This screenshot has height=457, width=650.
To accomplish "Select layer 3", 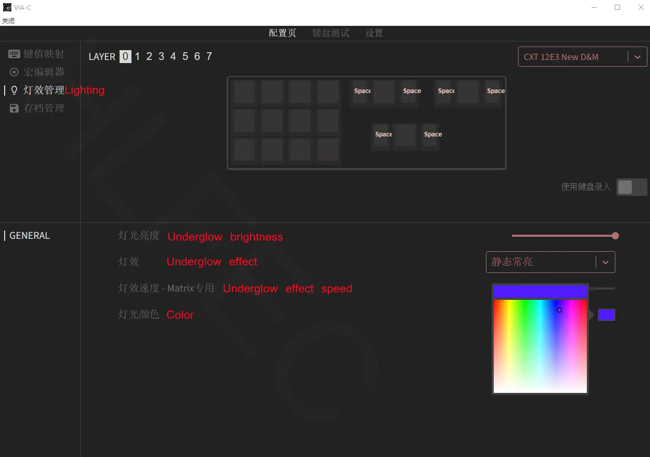I will pos(161,56).
